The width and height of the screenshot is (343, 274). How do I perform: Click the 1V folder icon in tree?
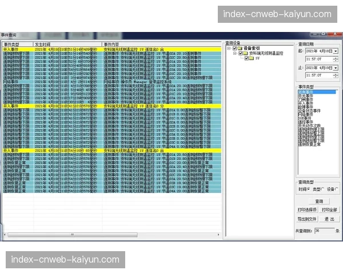point(251,58)
